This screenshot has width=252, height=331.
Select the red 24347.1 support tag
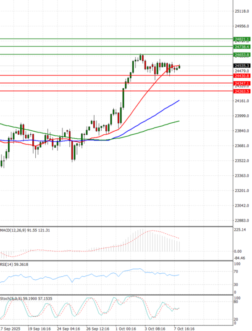pos(242,84)
